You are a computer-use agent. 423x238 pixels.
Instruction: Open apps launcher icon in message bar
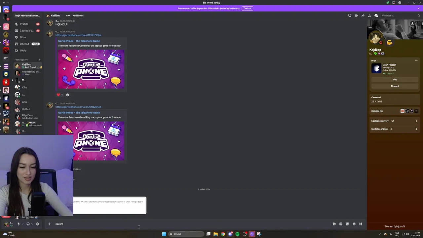[361, 224]
